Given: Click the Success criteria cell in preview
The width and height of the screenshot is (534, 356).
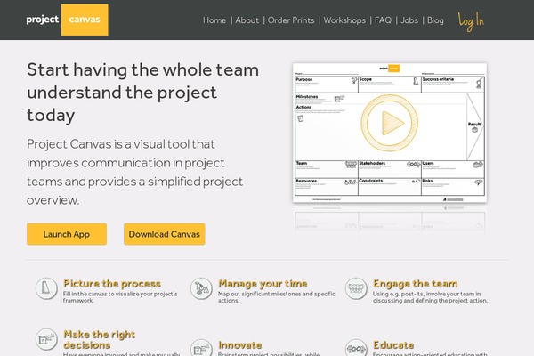Looking at the screenshot, I should coord(453,85).
